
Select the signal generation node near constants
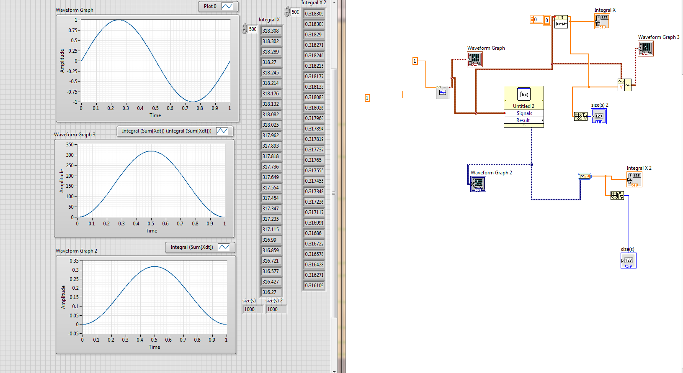pos(443,92)
